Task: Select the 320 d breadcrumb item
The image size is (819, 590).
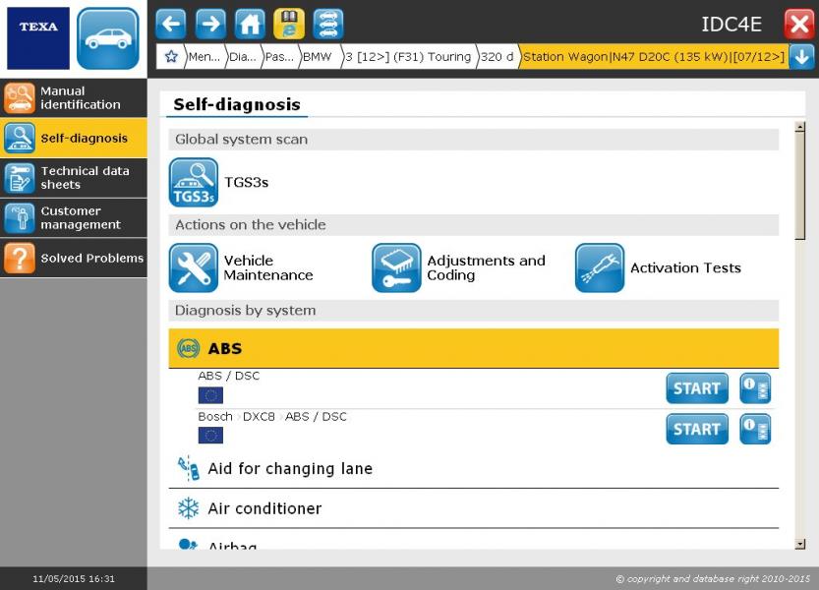Action: click(x=497, y=56)
